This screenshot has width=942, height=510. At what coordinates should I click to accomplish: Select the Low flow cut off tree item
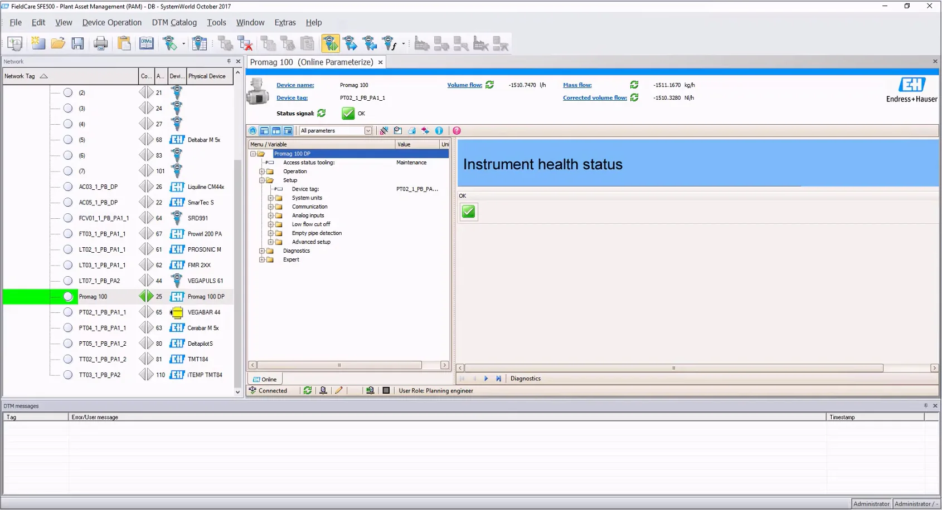(311, 224)
